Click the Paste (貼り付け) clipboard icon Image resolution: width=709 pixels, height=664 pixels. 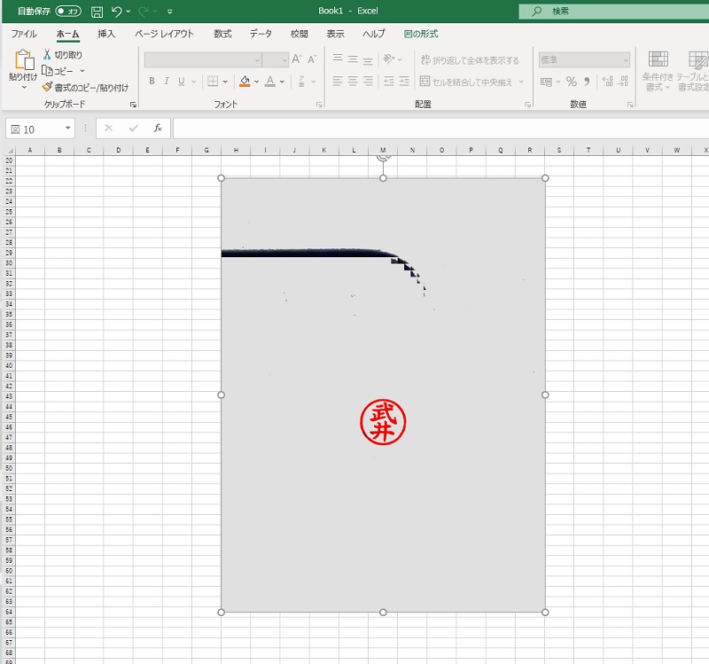tap(23, 60)
